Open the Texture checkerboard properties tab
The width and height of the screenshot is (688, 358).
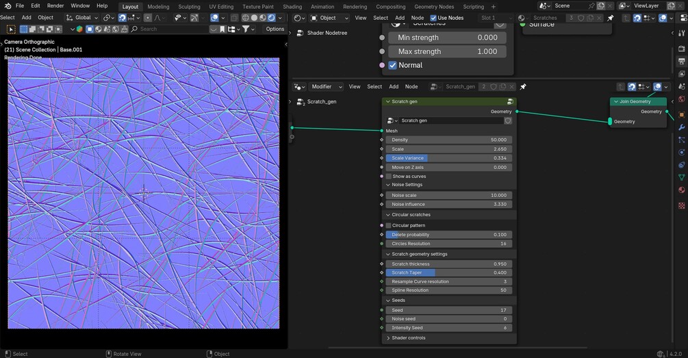point(681,205)
